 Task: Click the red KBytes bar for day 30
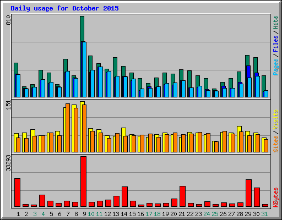pyautogui.click(x=257, y=197)
